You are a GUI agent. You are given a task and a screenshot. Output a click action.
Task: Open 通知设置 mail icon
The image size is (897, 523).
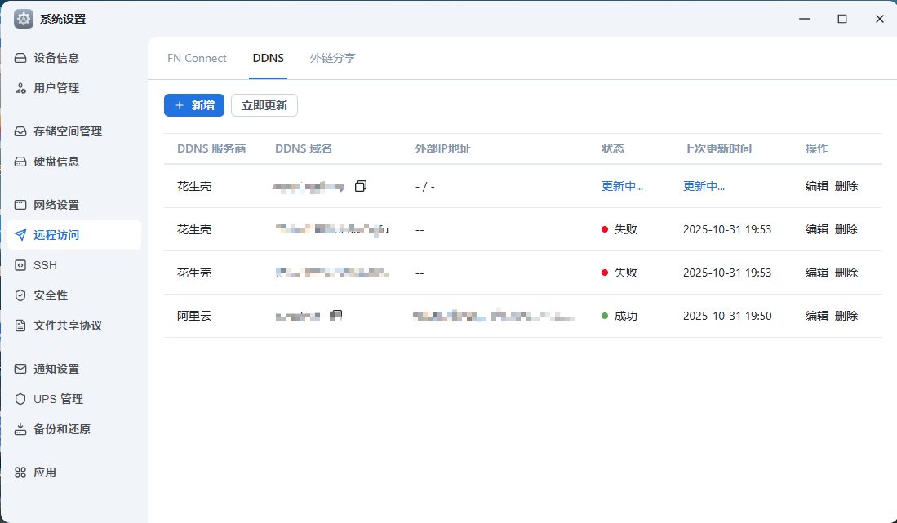pos(21,369)
